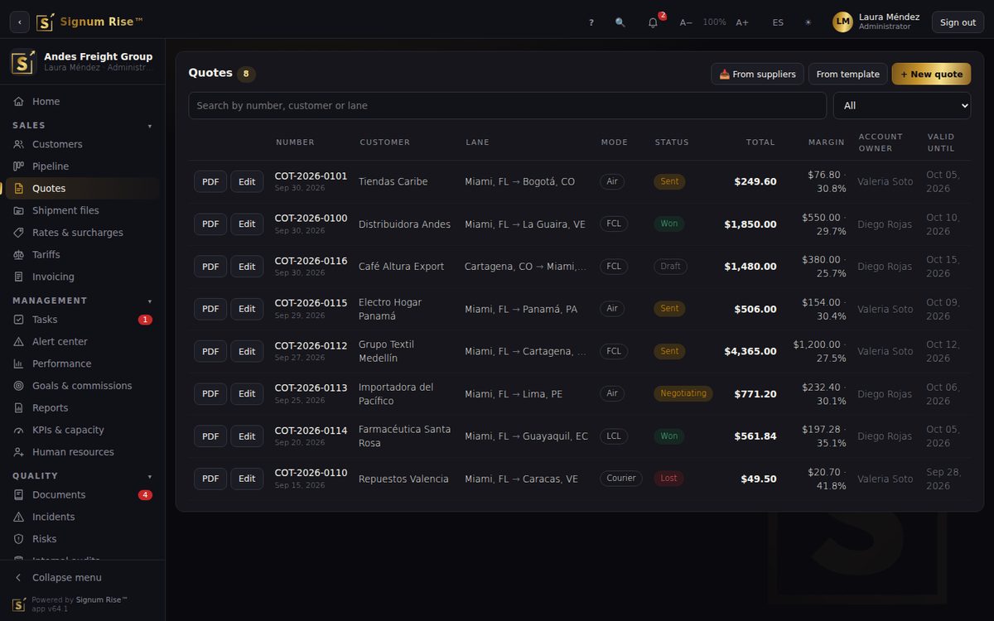994x621 pixels.
Task: Click the sidebar back chevron button
Action: (x=20, y=22)
